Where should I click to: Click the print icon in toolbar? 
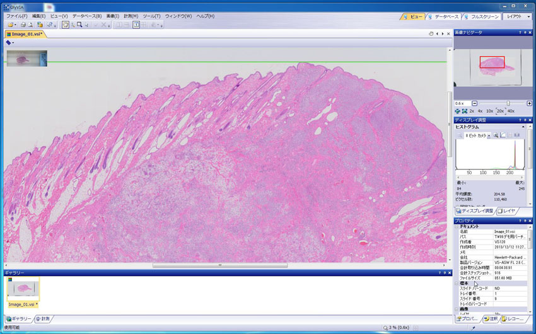coord(23,25)
